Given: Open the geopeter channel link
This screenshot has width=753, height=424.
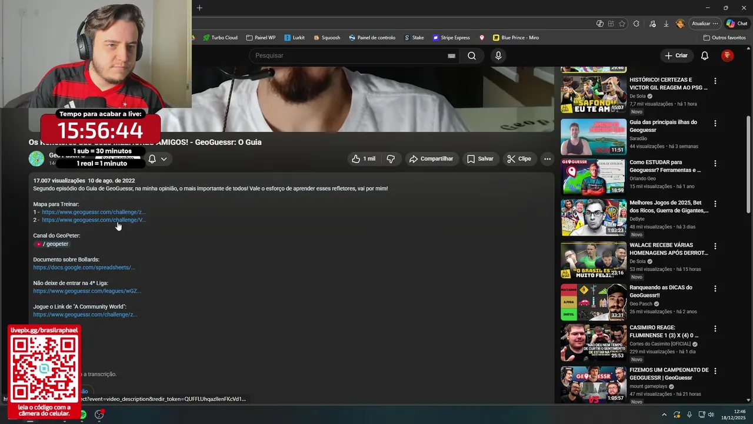Looking at the screenshot, I should (52, 244).
